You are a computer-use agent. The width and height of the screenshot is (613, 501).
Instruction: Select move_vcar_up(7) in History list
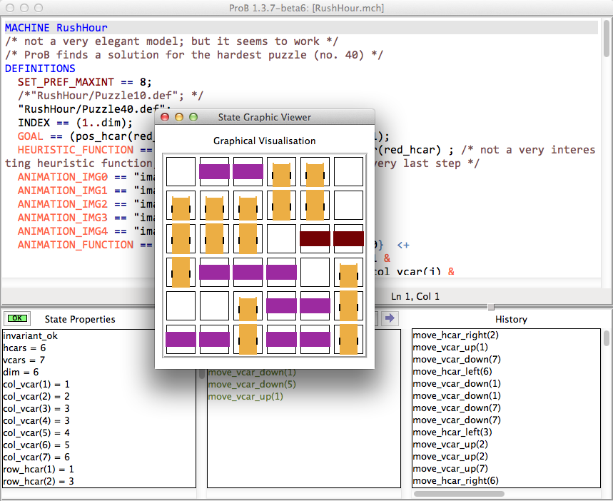448,468
